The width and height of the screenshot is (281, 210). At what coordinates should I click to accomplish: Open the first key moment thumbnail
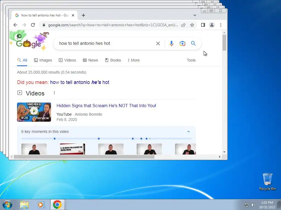coord(34,149)
